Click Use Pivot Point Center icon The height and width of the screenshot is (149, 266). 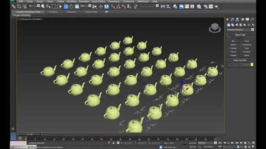click(95, 7)
